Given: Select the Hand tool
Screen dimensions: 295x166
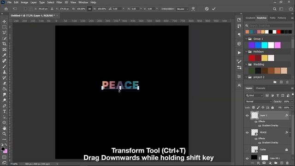Looking at the screenshot, I should click(4, 128).
